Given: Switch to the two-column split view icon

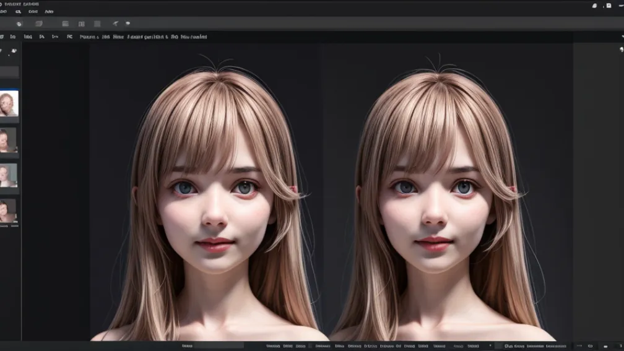Looking at the screenshot, I should [x=82, y=24].
